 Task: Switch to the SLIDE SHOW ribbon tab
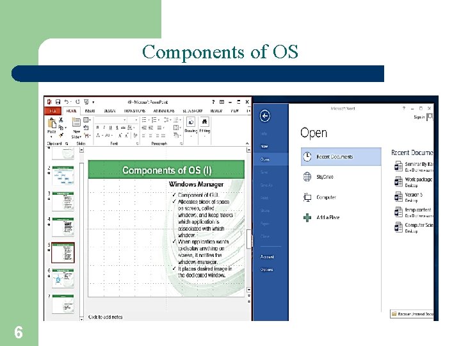click(193, 111)
